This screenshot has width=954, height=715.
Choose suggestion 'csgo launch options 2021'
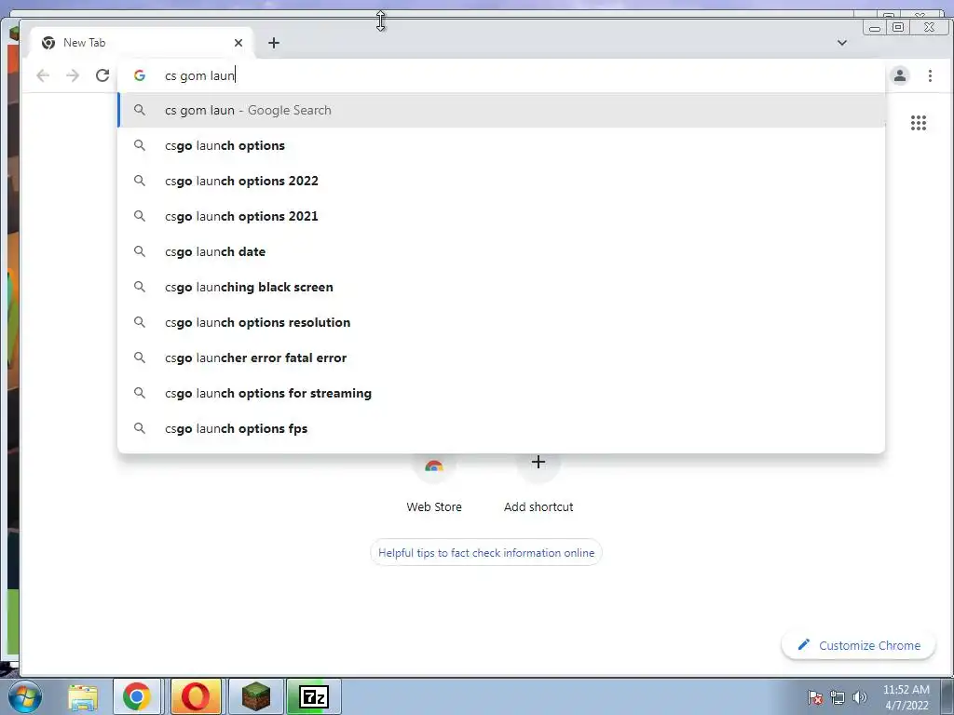(501, 216)
